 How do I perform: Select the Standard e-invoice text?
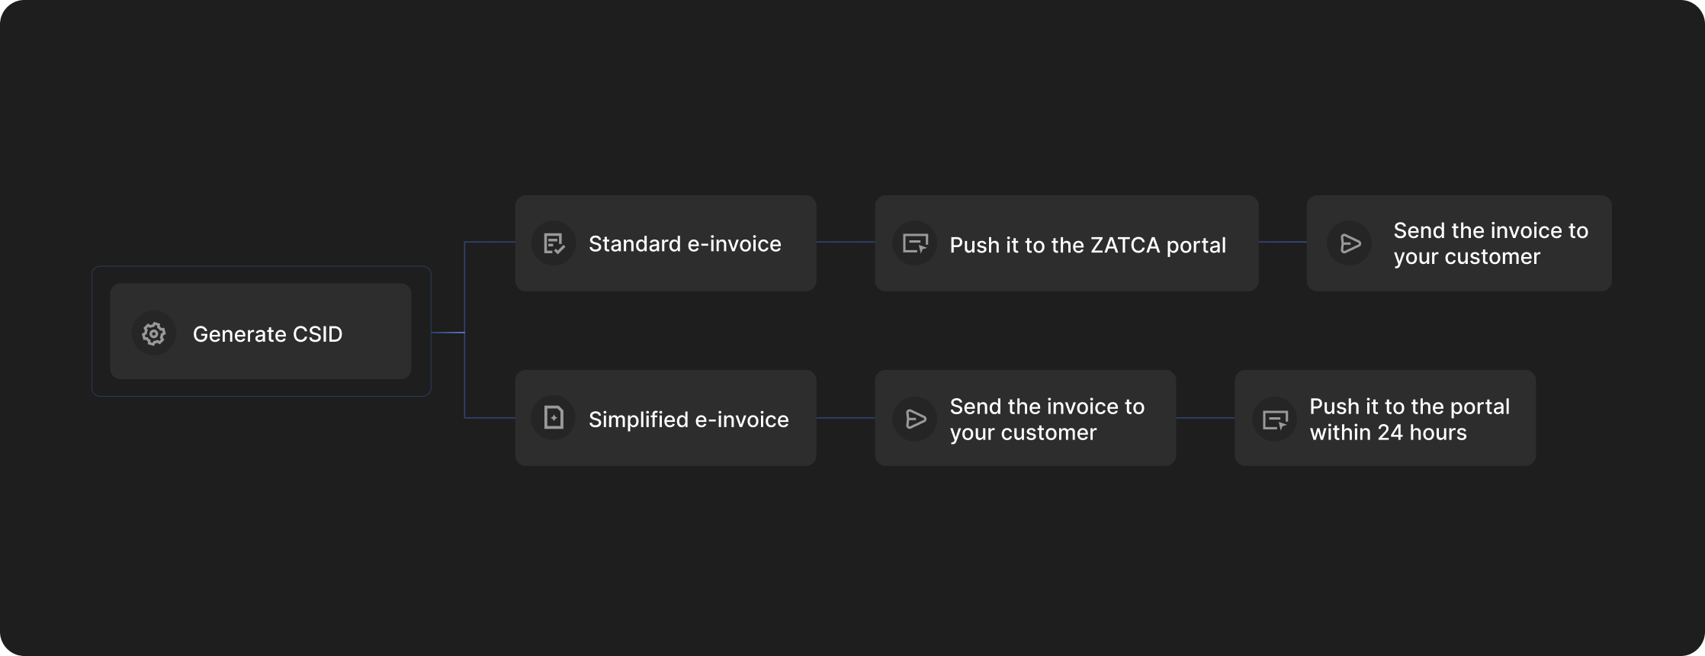click(684, 244)
